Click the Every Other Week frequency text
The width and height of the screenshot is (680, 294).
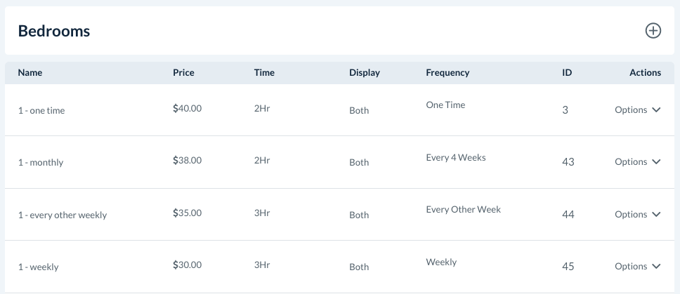pos(464,210)
